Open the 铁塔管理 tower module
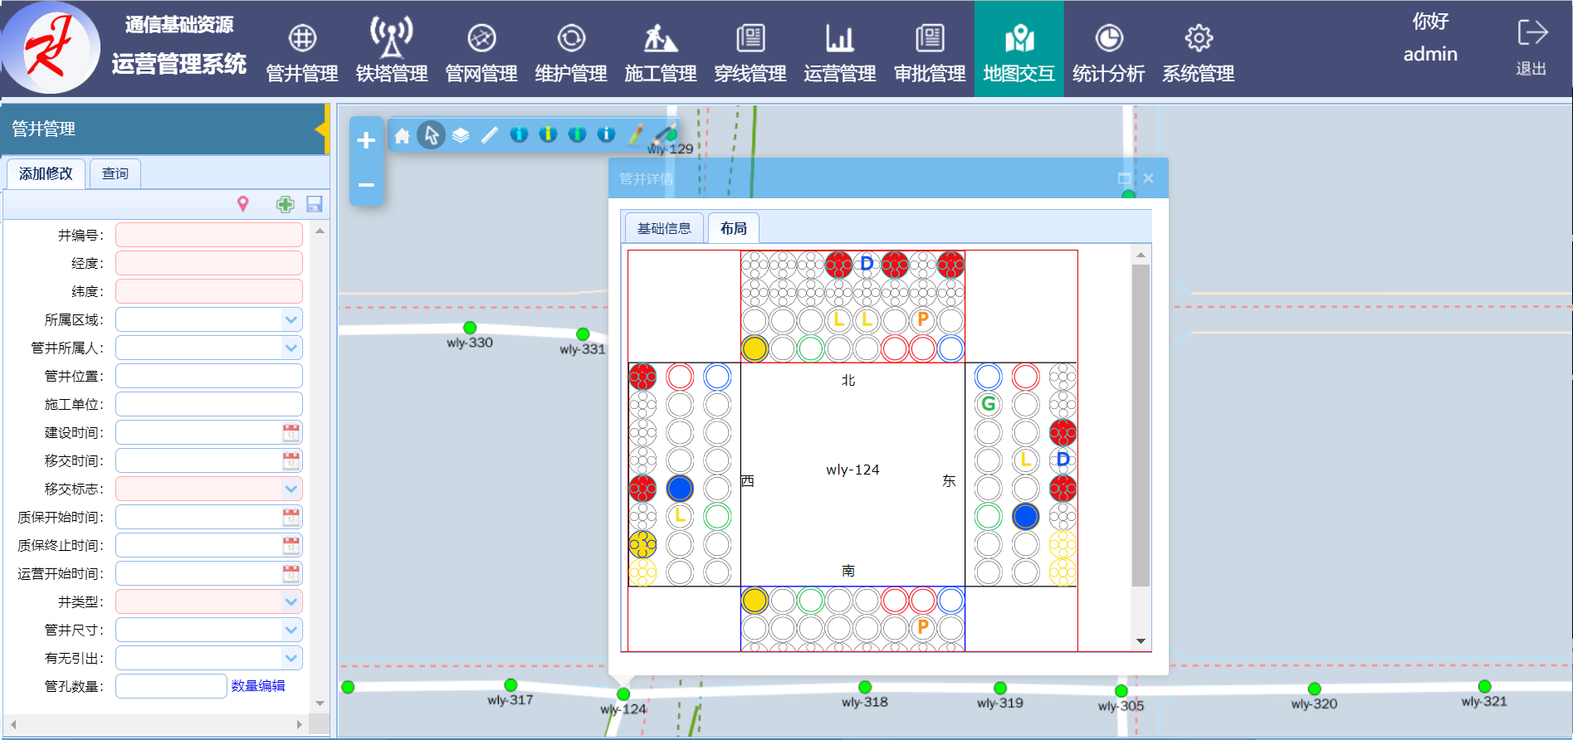The image size is (1573, 740). [392, 50]
